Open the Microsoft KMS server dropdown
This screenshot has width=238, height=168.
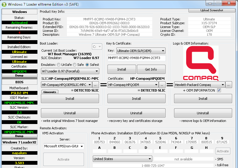pyautogui.click(x=64, y=146)
